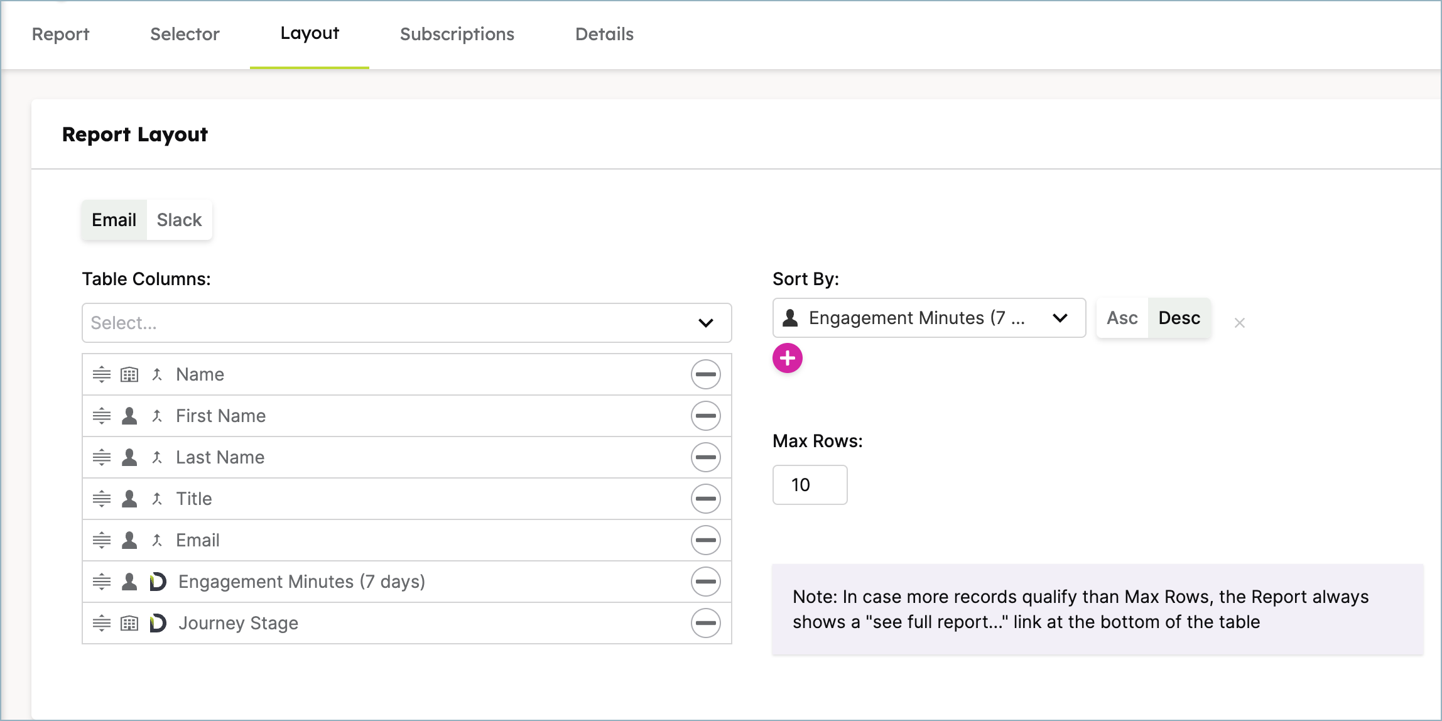Click the person icon on First Name row
Viewport: 1442px width, 721px height.
click(x=129, y=416)
